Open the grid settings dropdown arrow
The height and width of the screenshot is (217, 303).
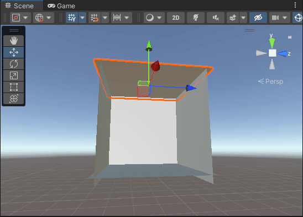pyautogui.click(x=82, y=18)
